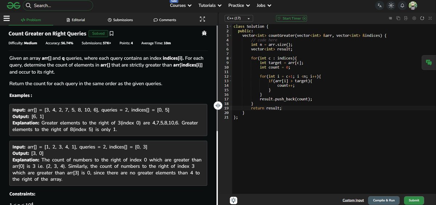This screenshot has height=205, width=436.
Task: Focus the Search input field
Action: pos(58,5)
